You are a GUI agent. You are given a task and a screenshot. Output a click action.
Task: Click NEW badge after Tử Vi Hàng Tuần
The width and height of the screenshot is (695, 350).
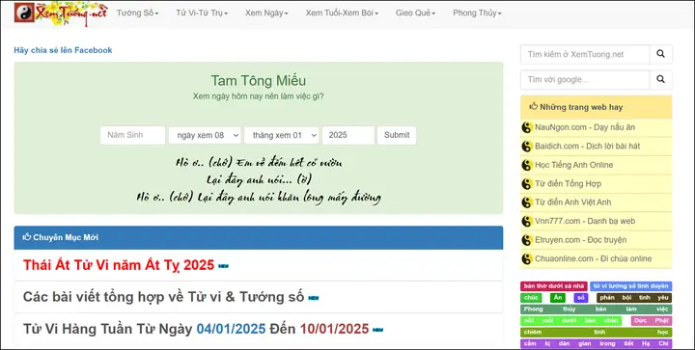[x=377, y=330]
